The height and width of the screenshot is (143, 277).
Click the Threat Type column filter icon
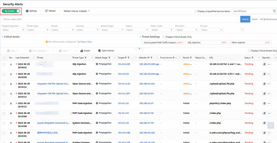85,58
